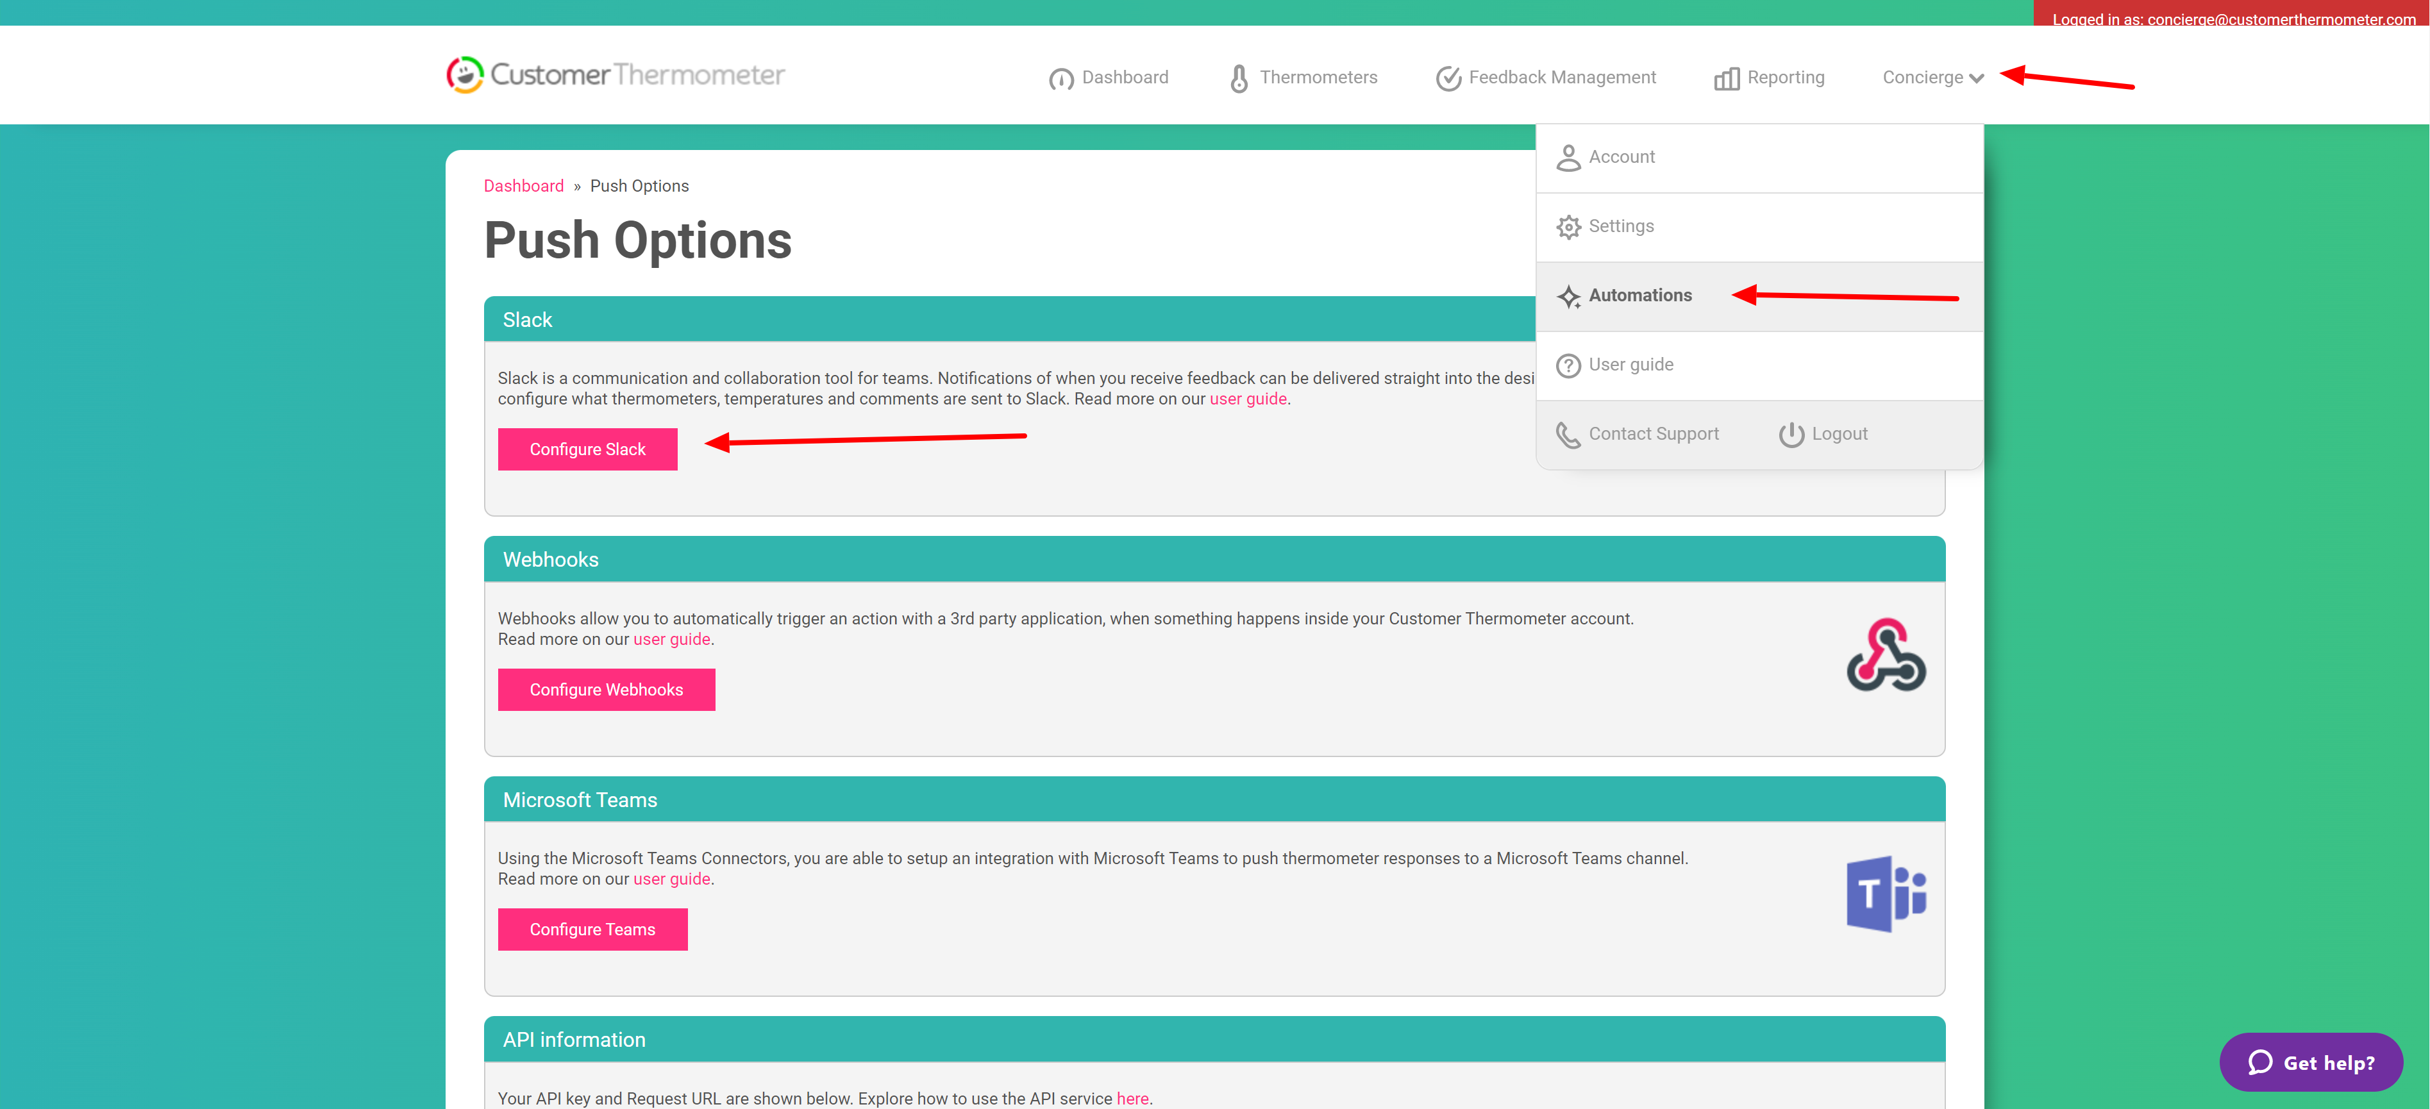Screen dimensions: 2430x1109
Task: Click the Automations sparkle icon
Action: point(1568,296)
